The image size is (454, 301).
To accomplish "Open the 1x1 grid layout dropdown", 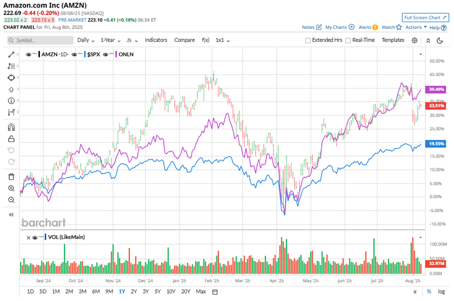I will click(x=222, y=40).
